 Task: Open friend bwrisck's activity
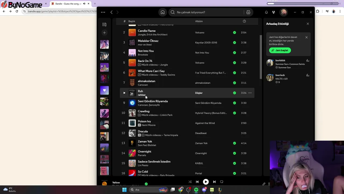click(288, 78)
